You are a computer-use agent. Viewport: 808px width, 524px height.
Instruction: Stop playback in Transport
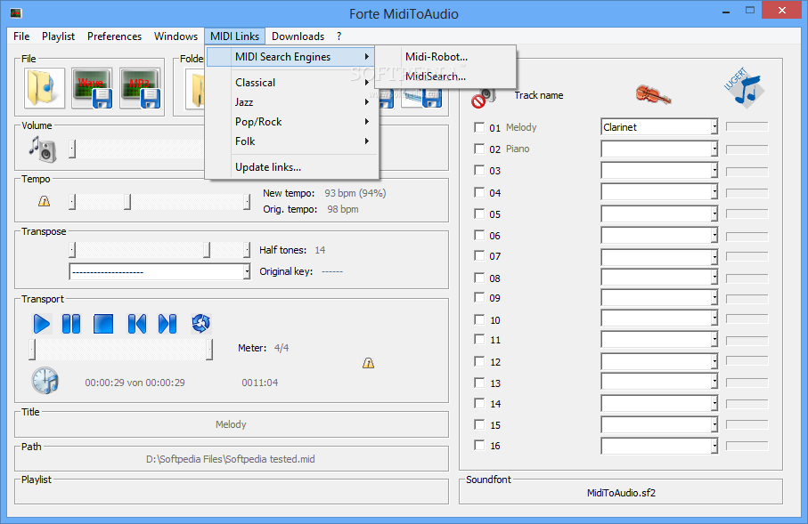(103, 324)
